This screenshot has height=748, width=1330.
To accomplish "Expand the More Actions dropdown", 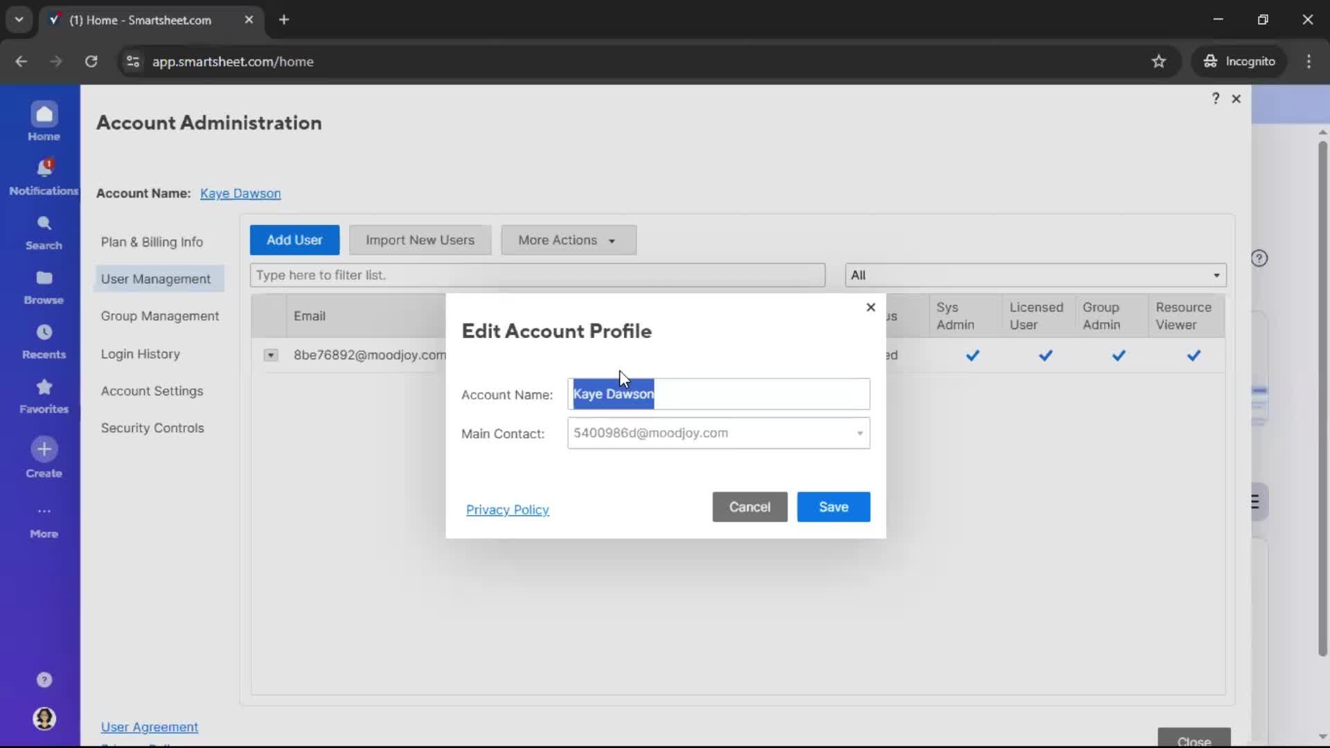I will point(568,240).
